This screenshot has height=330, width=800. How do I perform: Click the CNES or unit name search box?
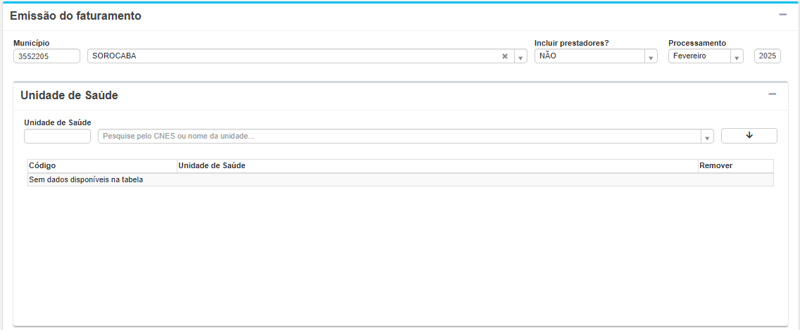[399, 136]
